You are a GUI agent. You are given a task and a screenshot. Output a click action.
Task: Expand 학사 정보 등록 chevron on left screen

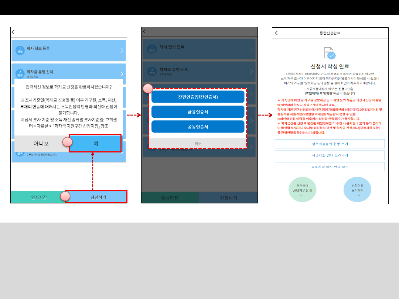[x=122, y=51]
